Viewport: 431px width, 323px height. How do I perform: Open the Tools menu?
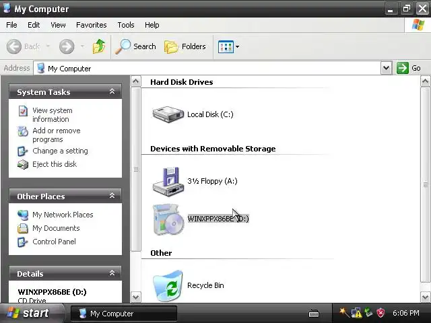click(126, 25)
